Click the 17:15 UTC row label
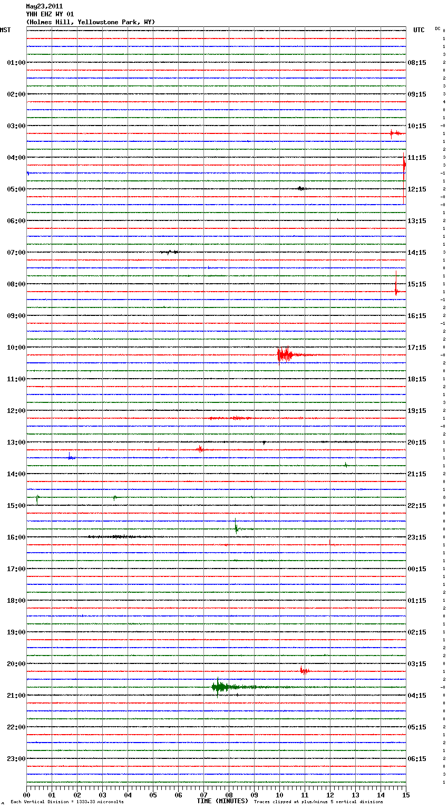The height and width of the screenshot is (809, 448). [417, 348]
